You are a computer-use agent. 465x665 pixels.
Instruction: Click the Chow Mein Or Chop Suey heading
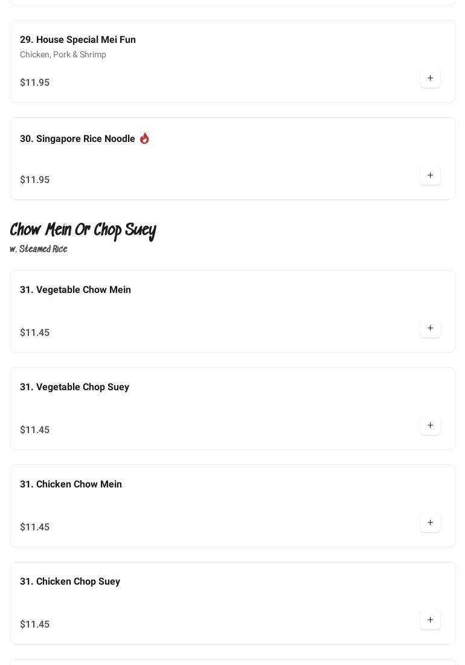point(83,230)
